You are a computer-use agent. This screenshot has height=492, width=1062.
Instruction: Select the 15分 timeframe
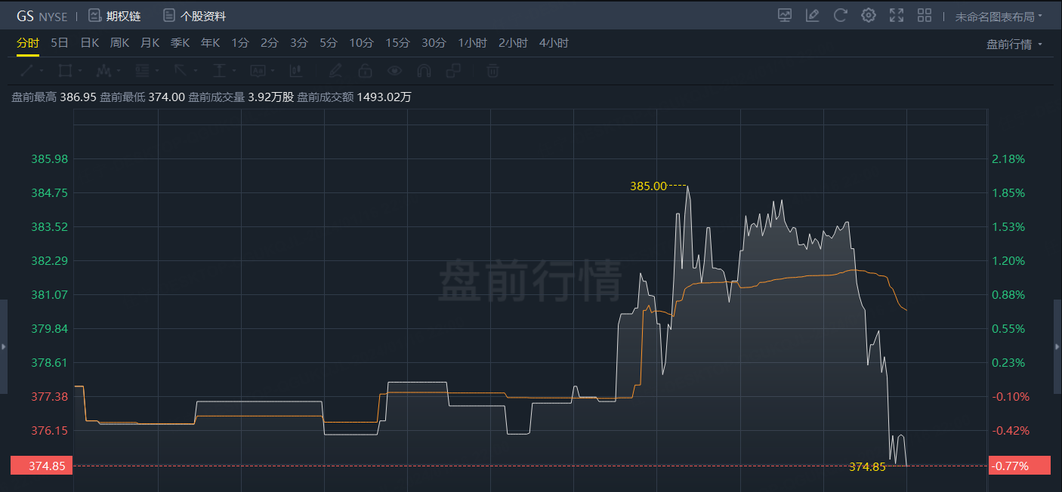click(397, 43)
